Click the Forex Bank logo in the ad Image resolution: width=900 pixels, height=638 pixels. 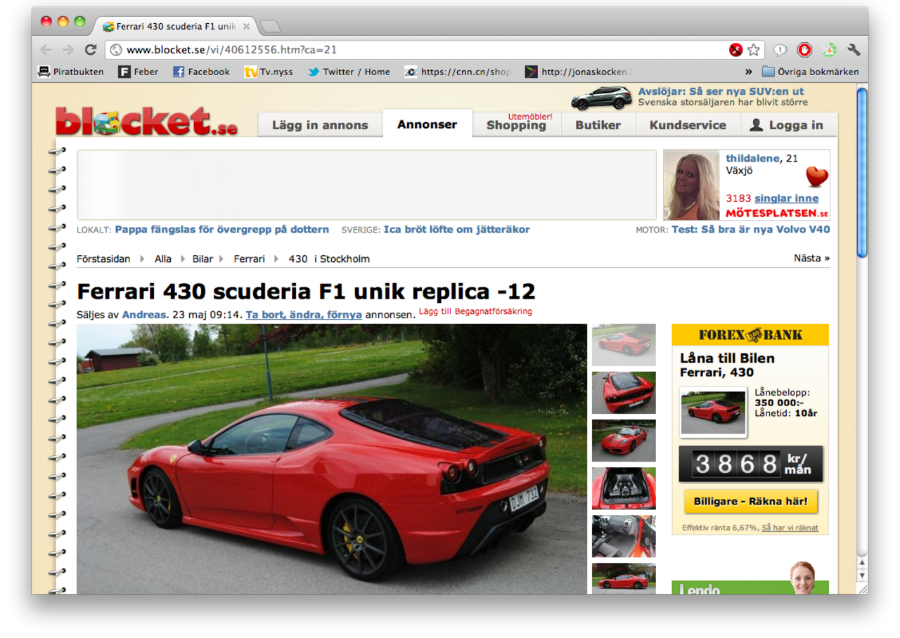pos(751,335)
